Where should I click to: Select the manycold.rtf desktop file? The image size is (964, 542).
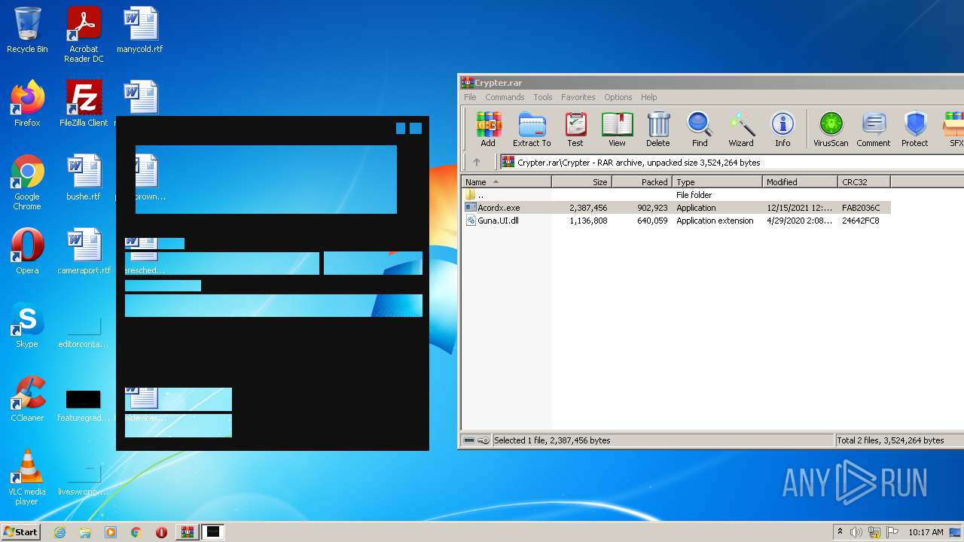tap(140, 30)
